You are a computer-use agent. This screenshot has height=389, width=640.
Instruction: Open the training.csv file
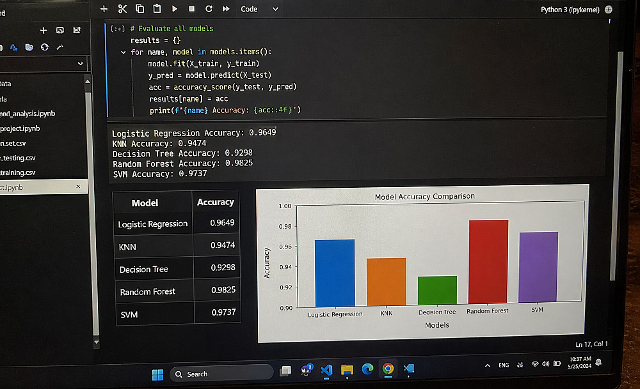17,172
